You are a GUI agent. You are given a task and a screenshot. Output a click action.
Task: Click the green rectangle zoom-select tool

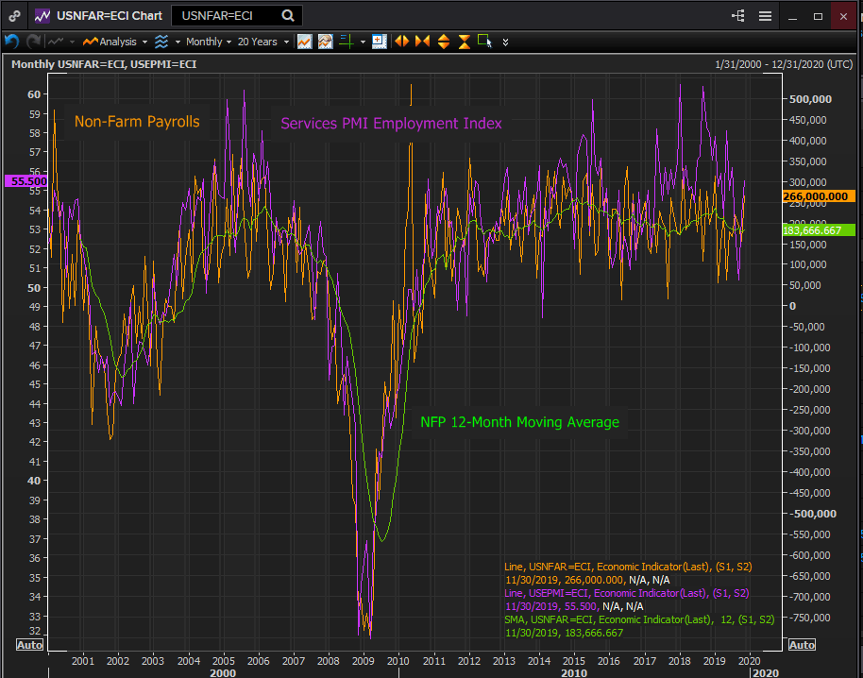(484, 41)
